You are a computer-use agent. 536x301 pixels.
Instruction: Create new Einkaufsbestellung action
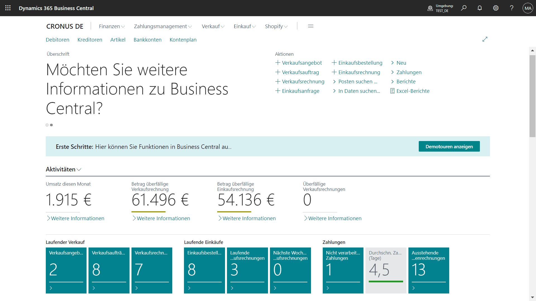[x=357, y=63]
